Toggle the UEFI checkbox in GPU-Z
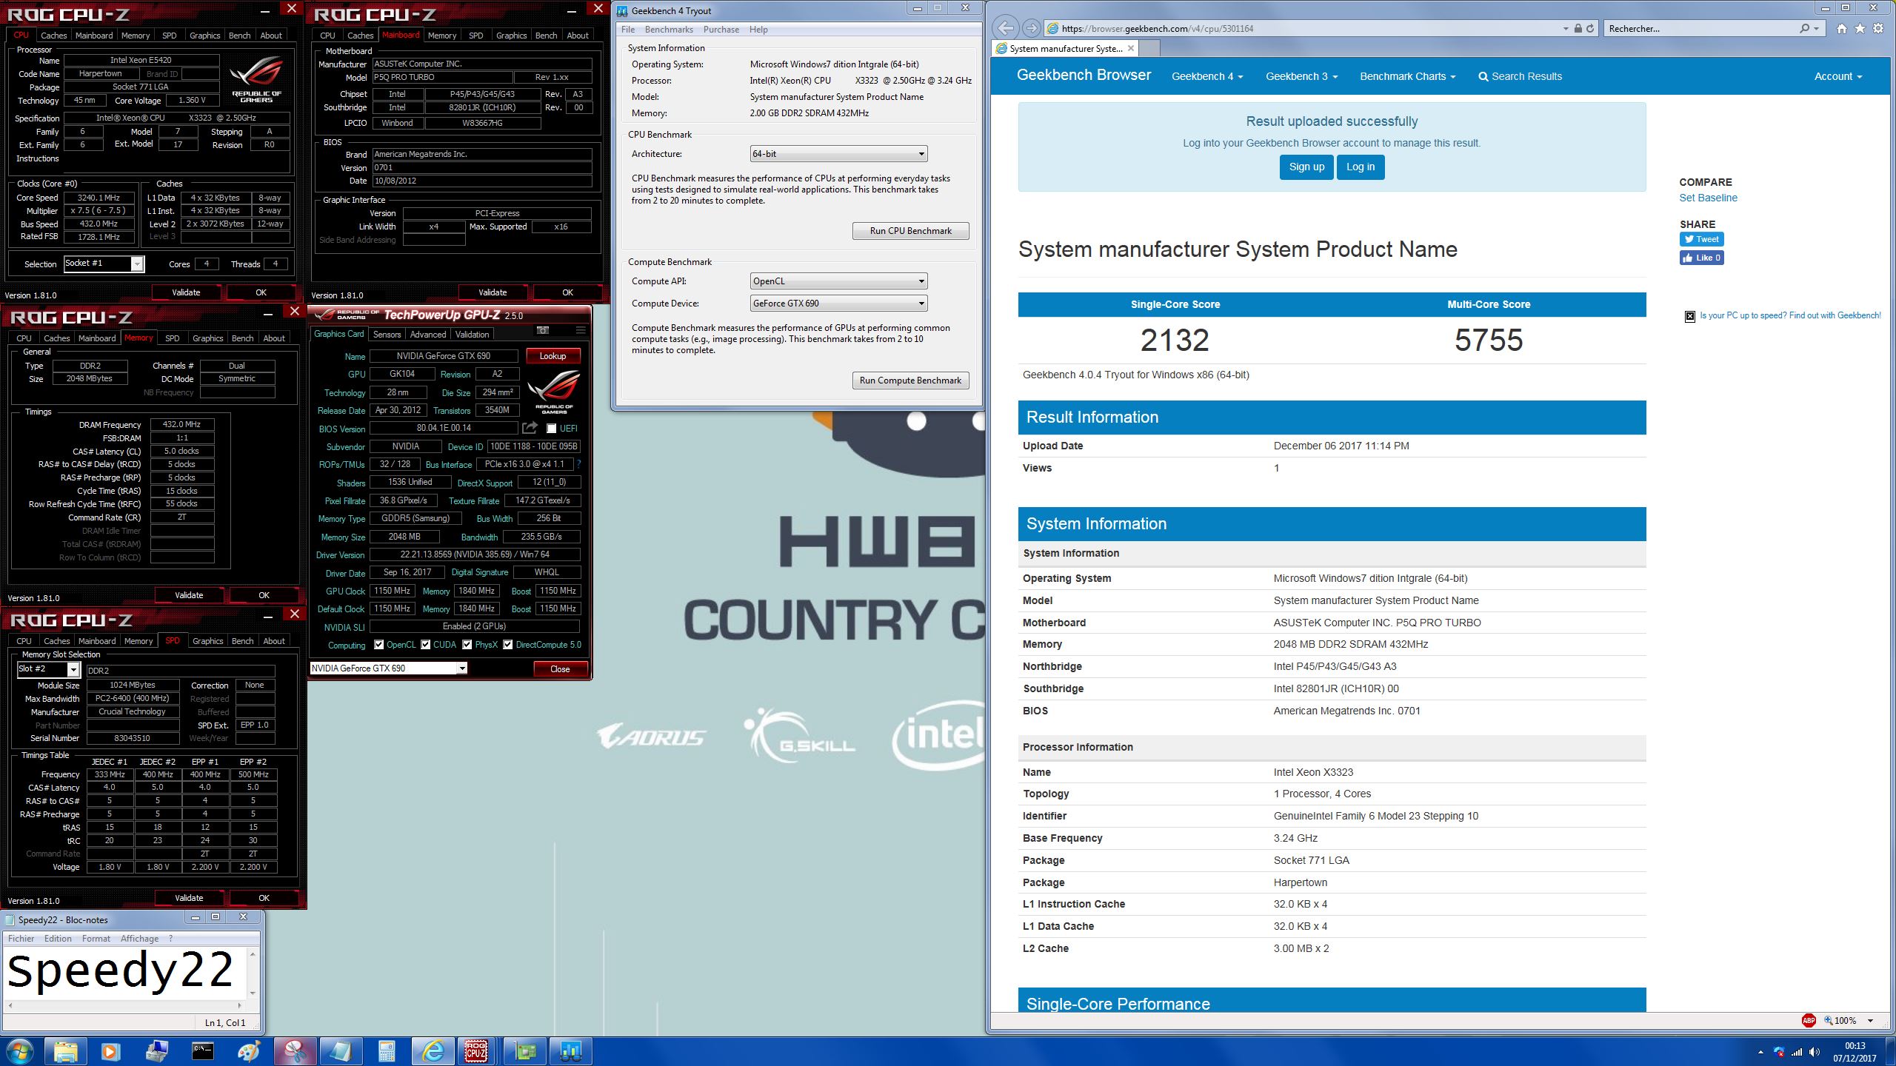This screenshot has width=1896, height=1066. 551,429
